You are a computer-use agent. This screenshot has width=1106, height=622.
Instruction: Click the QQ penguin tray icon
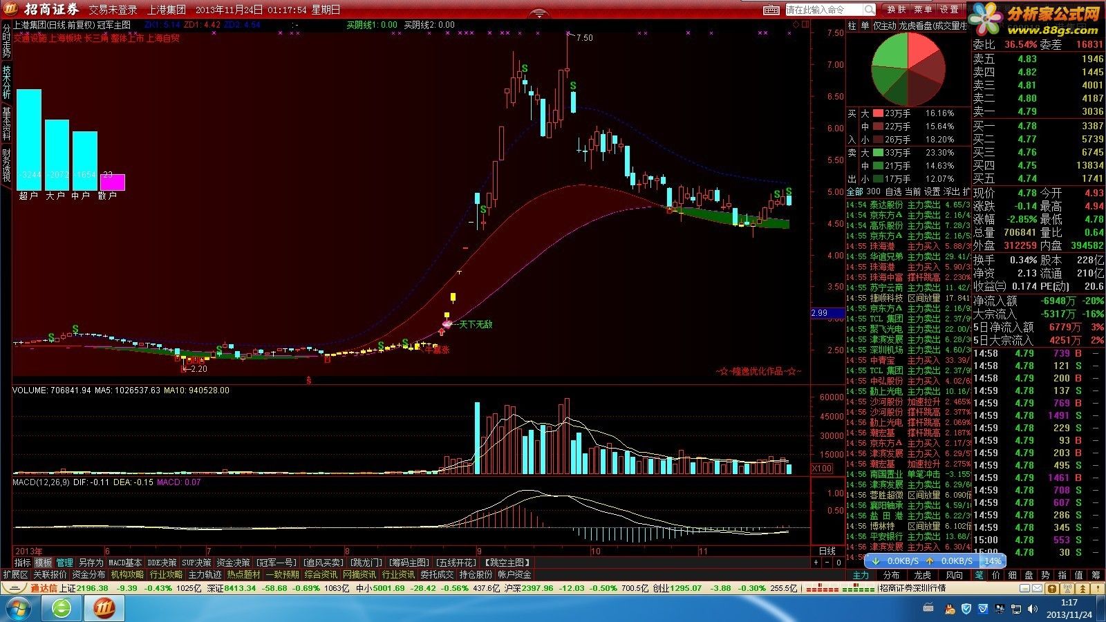click(950, 609)
